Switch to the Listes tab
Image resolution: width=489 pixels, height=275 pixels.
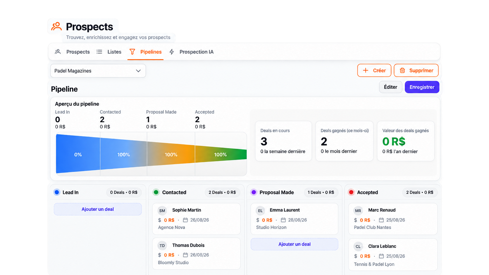[x=109, y=52]
